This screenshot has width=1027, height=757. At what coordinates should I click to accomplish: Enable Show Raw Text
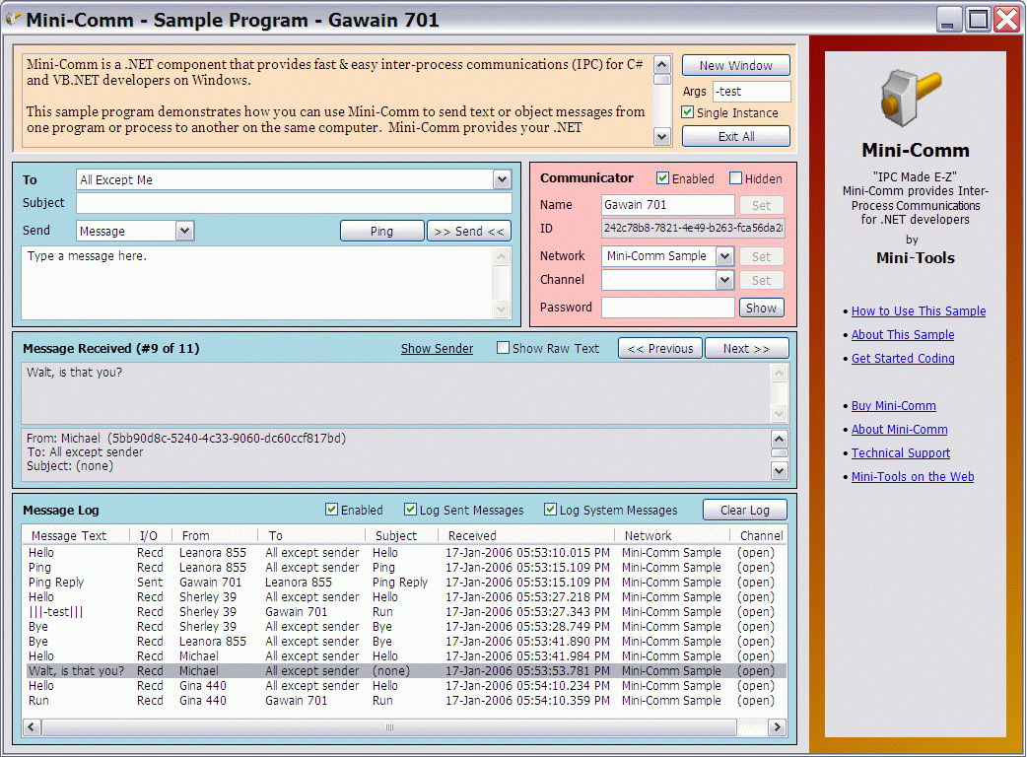click(x=503, y=348)
